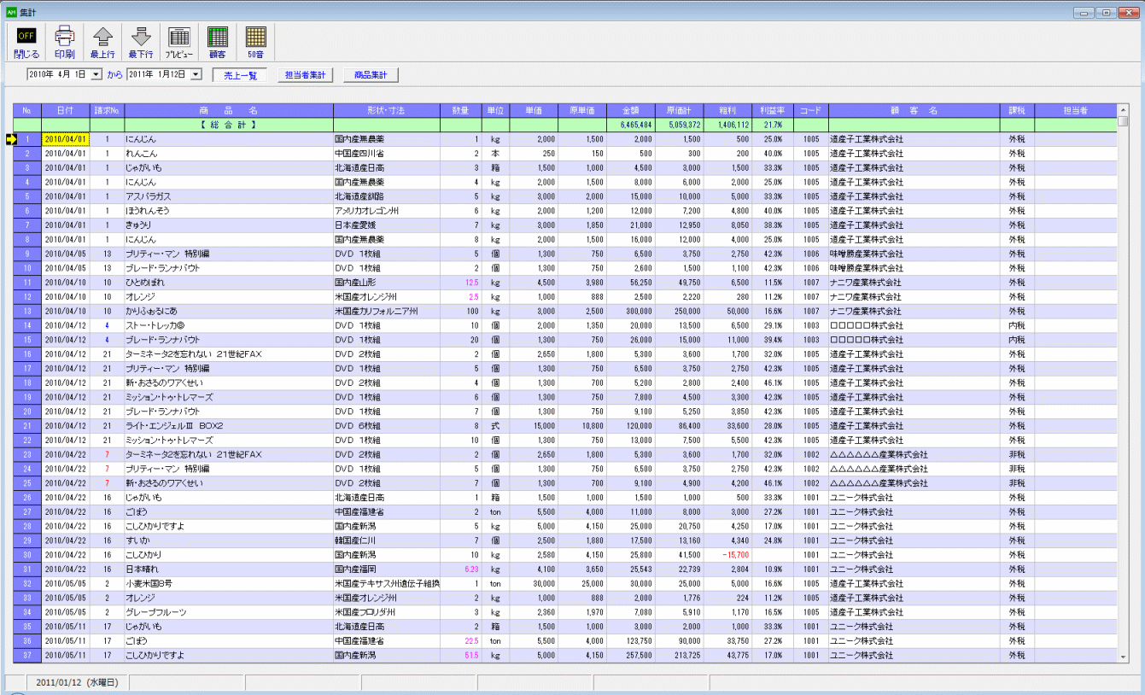Click the 請求No. column header

(107, 110)
